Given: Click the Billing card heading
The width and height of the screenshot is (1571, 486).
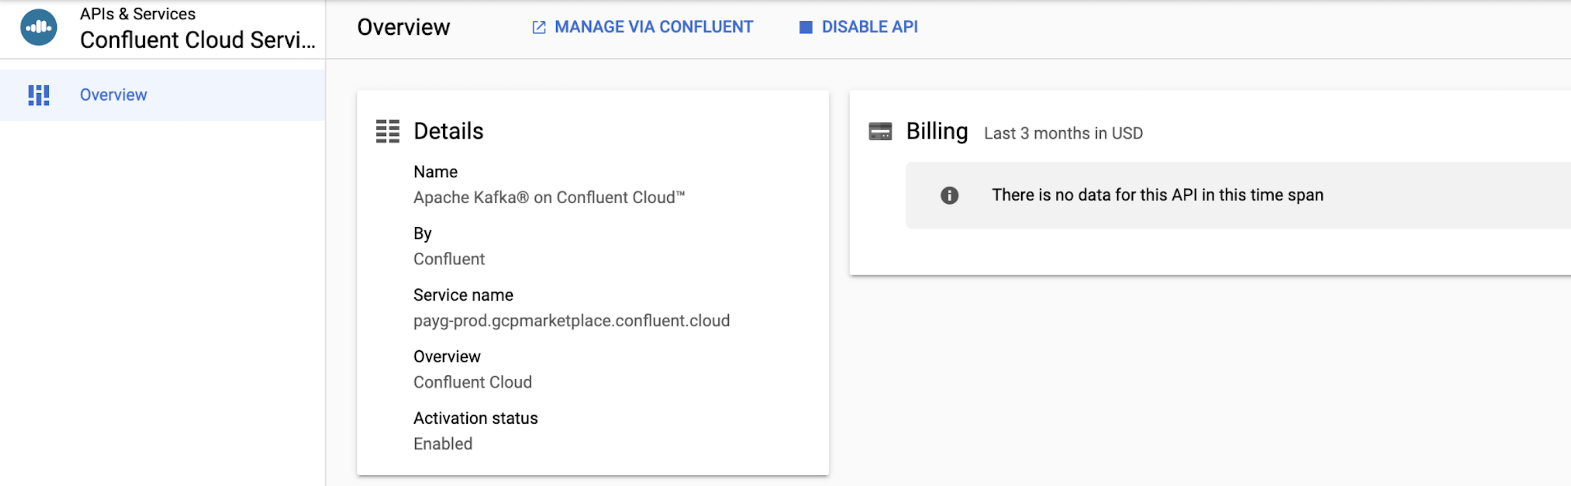Looking at the screenshot, I should tap(937, 131).
